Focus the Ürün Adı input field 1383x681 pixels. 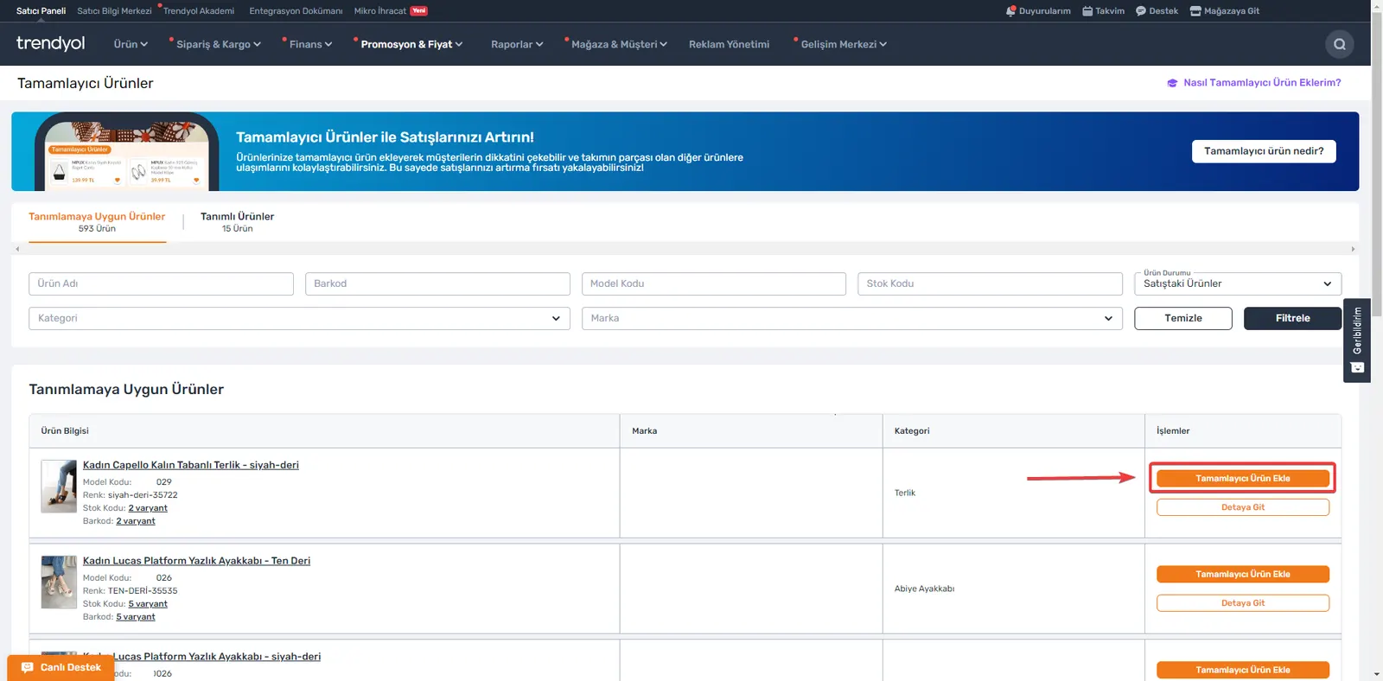pos(161,283)
